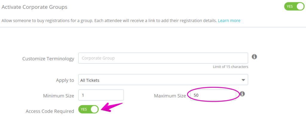Select the Maximum Size input showing 50
This screenshot has height=116, width=306.
pyautogui.click(x=213, y=95)
